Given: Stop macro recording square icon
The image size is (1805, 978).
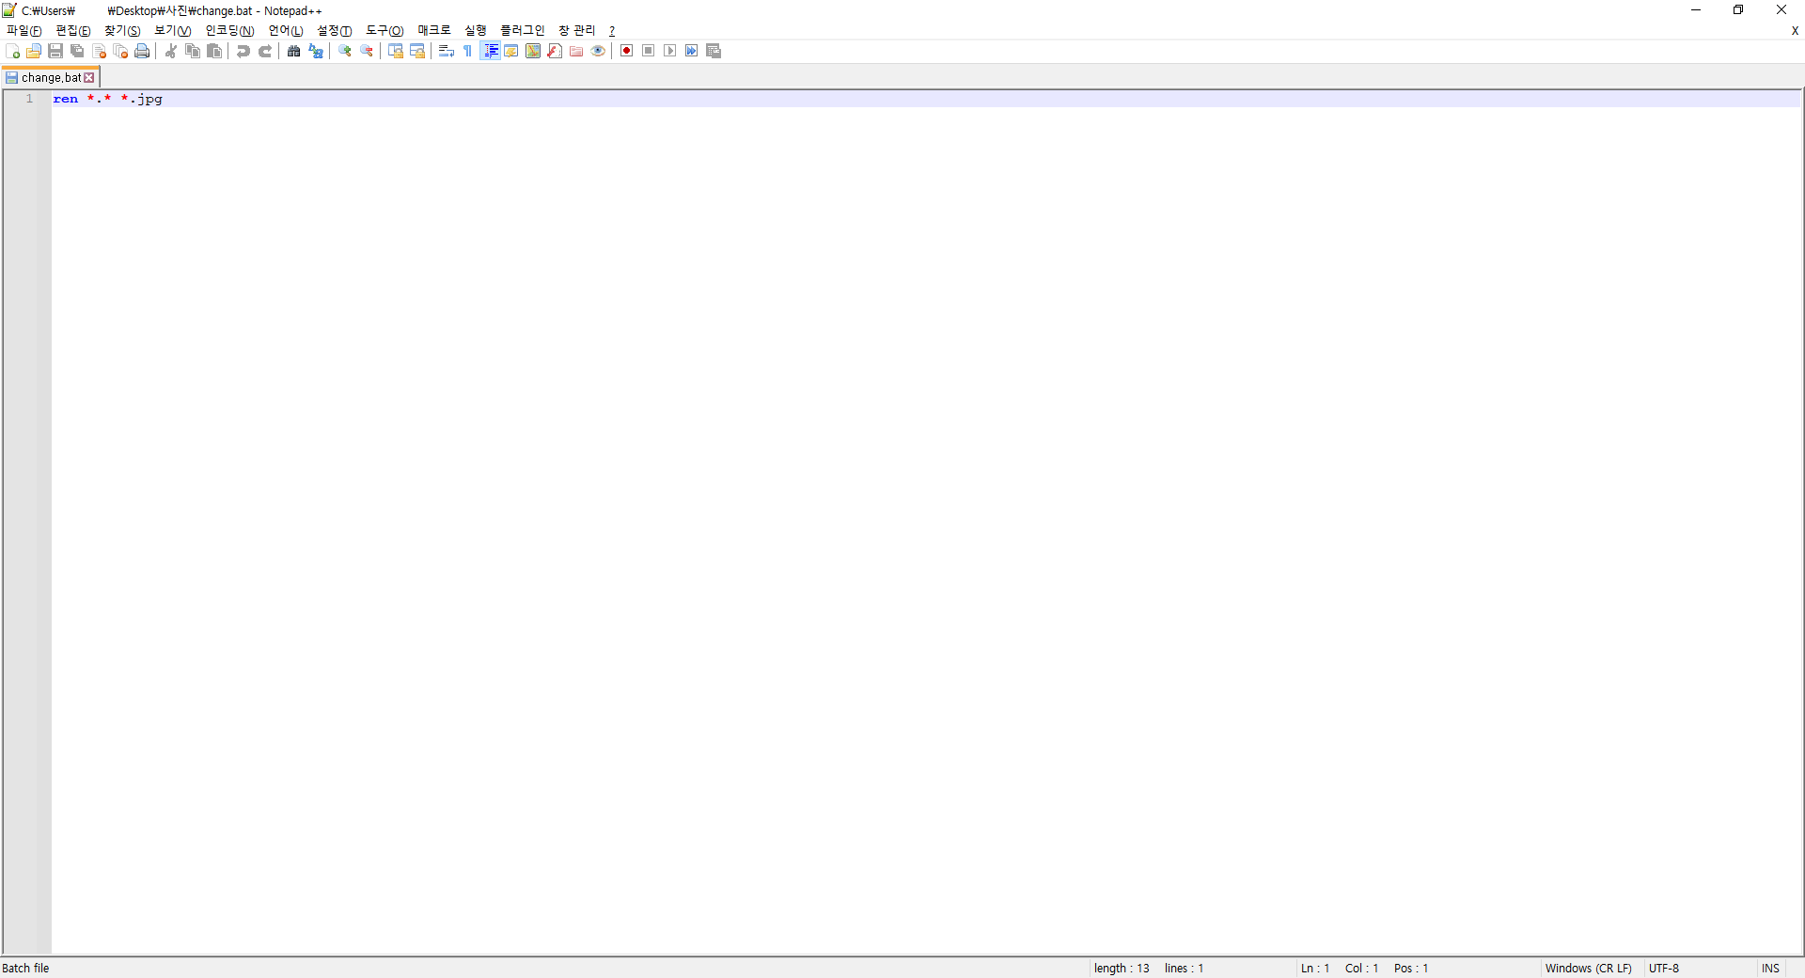Looking at the screenshot, I should pos(649,51).
